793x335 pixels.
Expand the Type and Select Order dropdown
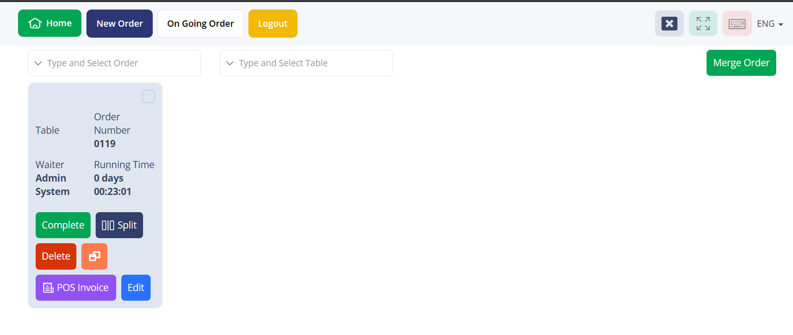pyautogui.click(x=114, y=63)
